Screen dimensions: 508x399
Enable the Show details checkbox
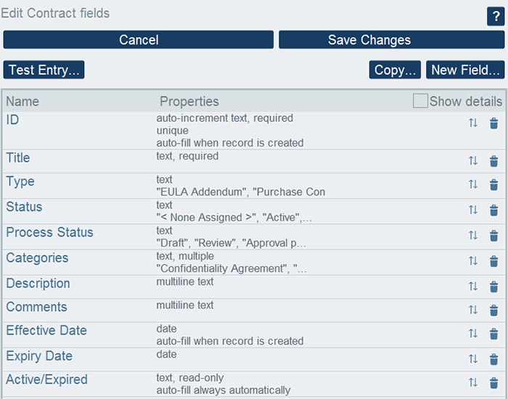[420, 101]
